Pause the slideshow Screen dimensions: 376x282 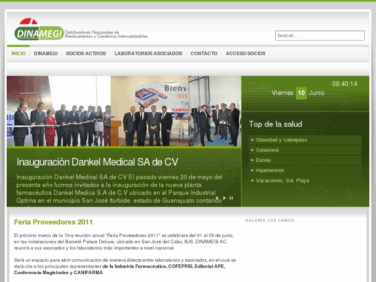[x=231, y=198]
